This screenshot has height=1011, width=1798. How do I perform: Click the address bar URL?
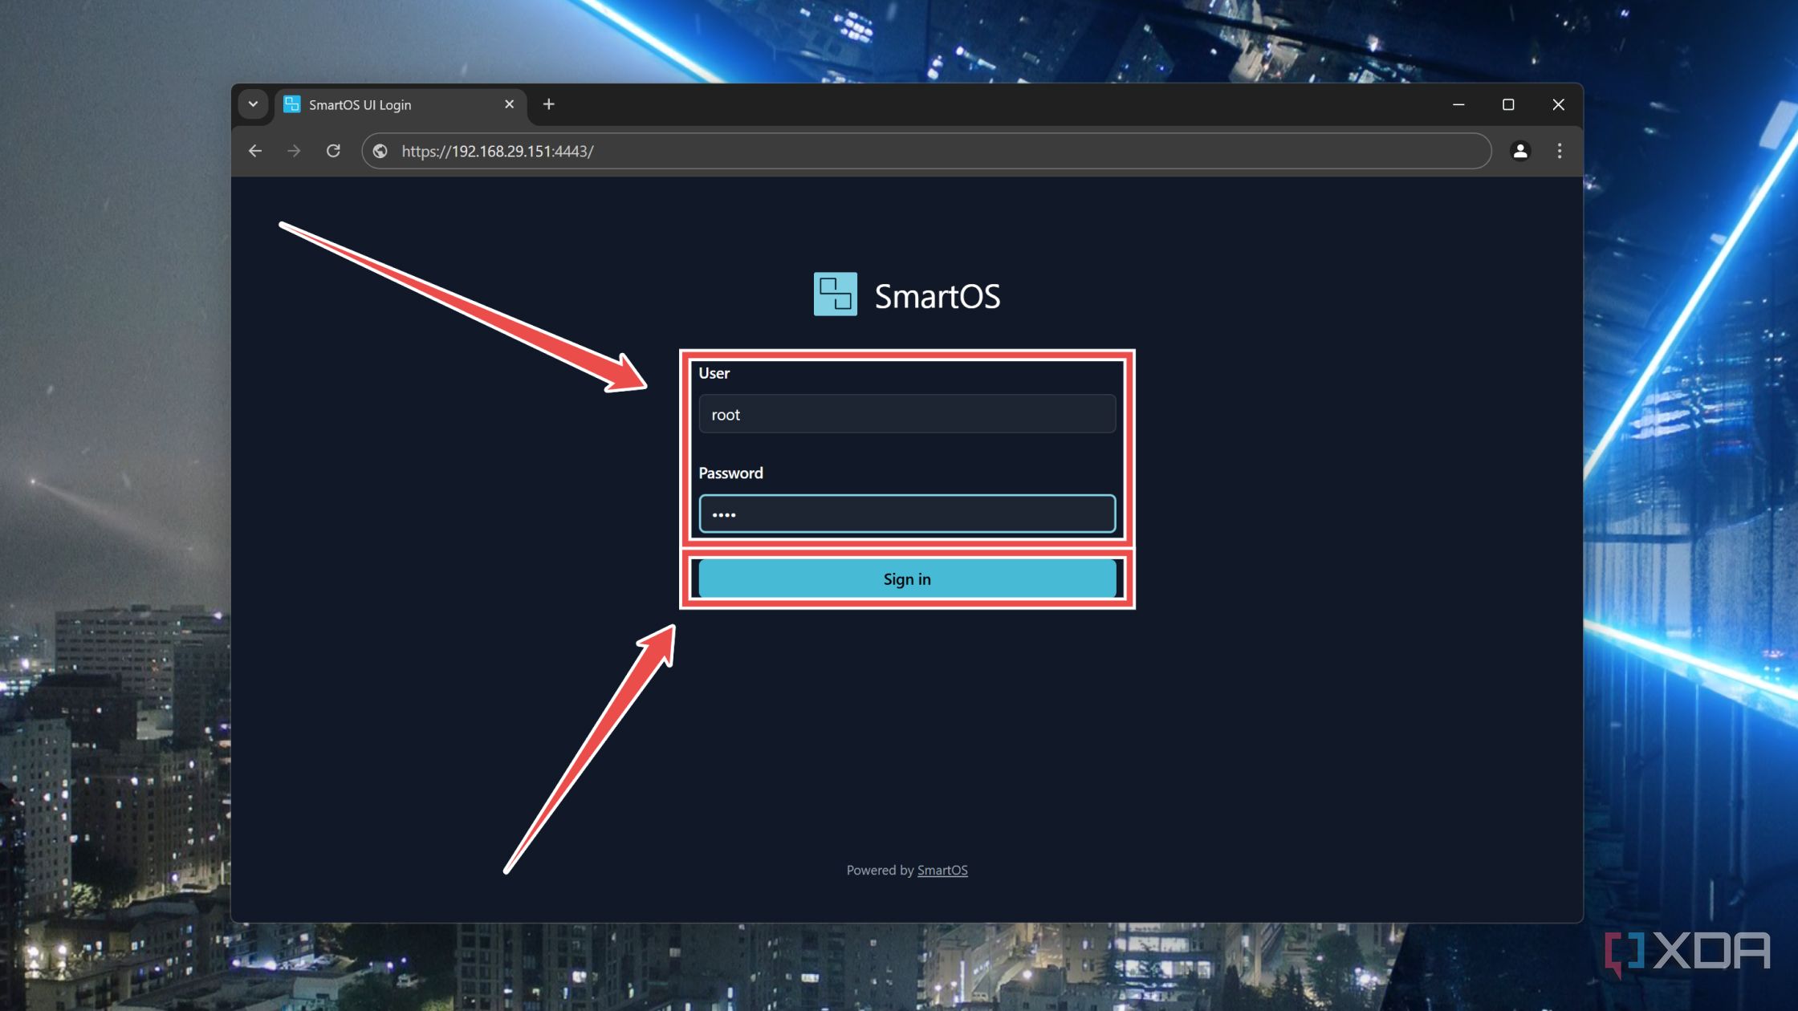click(497, 151)
